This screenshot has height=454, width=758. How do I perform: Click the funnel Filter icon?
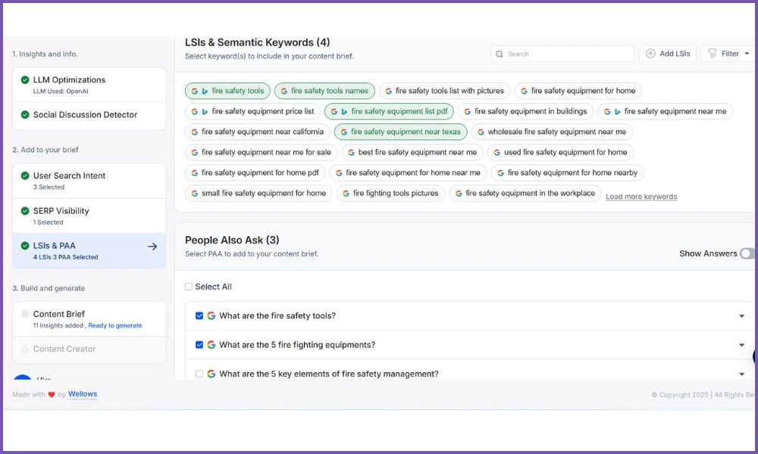(x=711, y=54)
